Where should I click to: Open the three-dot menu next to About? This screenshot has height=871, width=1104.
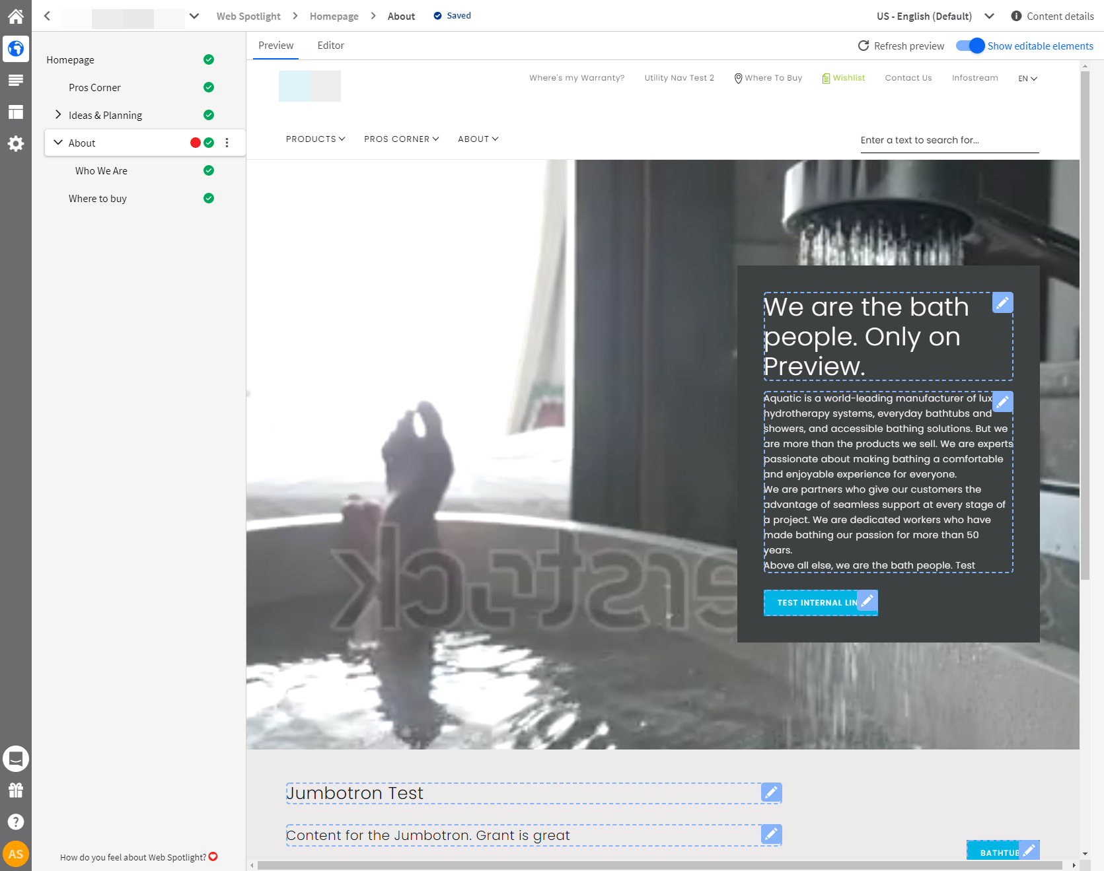pos(227,142)
